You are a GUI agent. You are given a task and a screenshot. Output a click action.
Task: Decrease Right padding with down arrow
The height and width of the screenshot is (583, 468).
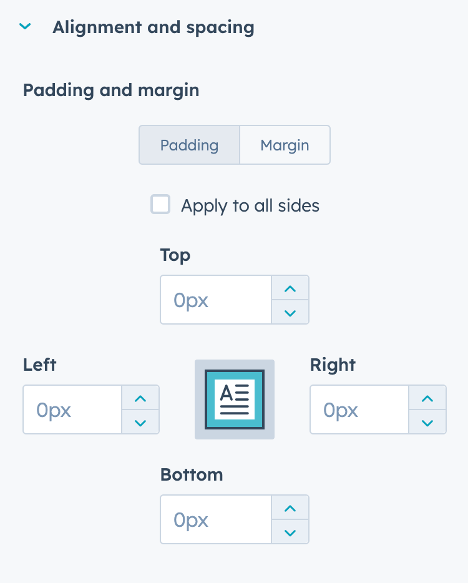(x=427, y=422)
